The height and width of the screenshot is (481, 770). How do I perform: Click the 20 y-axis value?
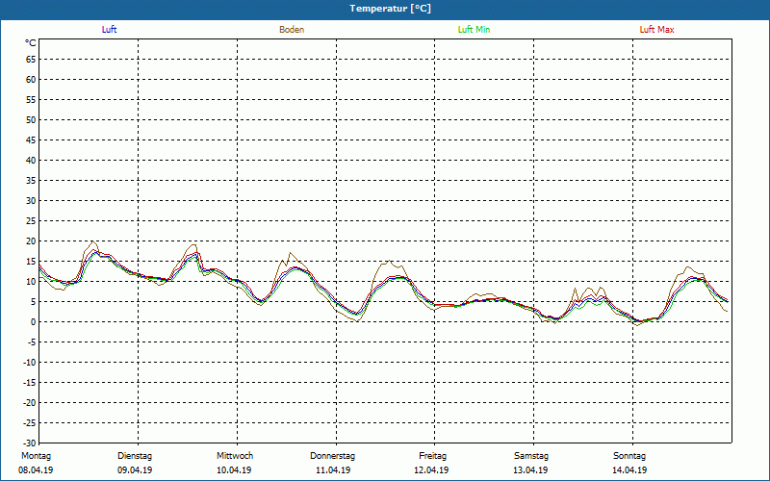pos(31,241)
